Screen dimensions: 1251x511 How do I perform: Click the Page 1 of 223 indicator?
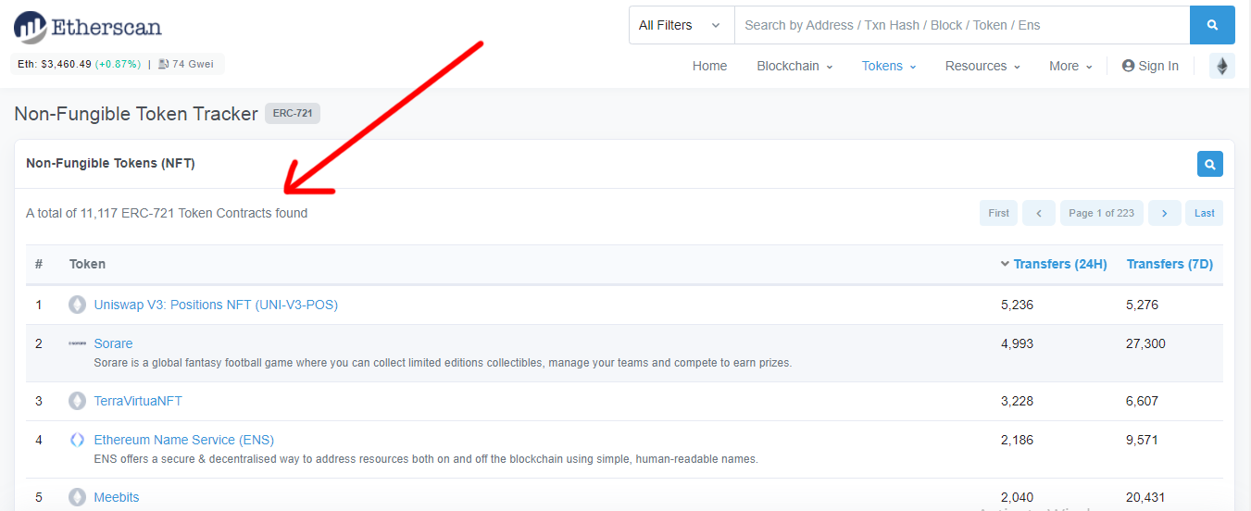click(x=1102, y=213)
